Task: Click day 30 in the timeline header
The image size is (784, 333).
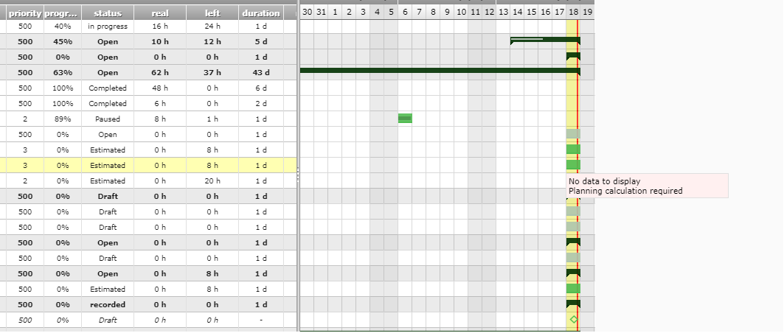Action: tap(307, 12)
